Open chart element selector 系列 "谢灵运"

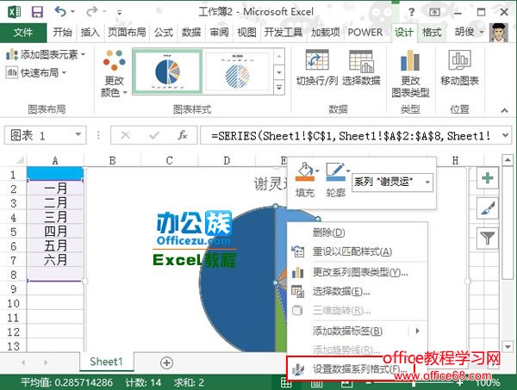tap(392, 183)
